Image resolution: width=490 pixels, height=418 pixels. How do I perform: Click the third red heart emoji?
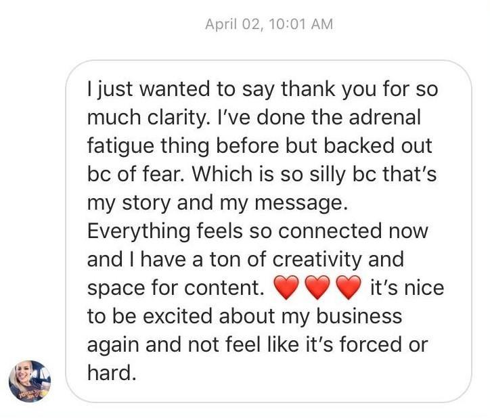pyautogui.click(x=349, y=287)
